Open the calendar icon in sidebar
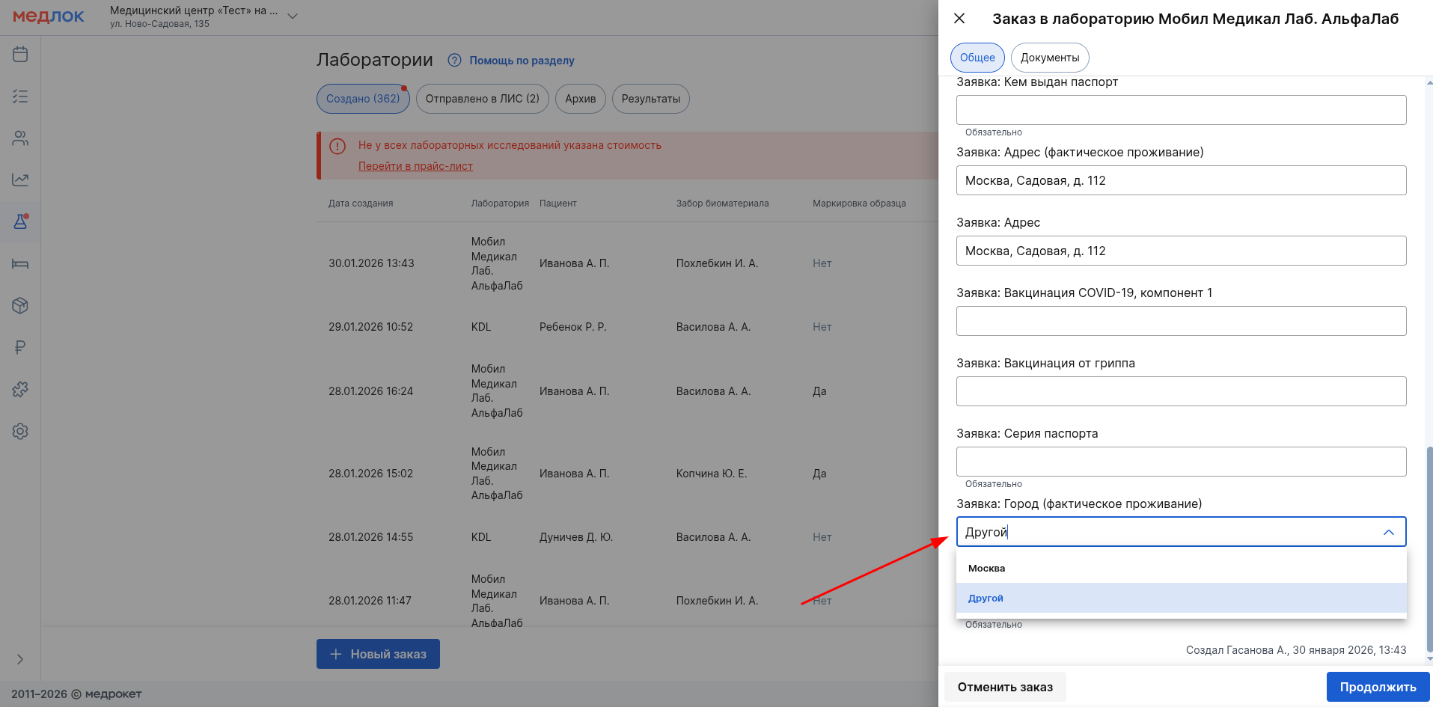The height and width of the screenshot is (707, 1433). pos(20,55)
